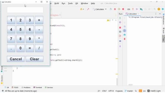Click the purple pin tab icon

click(120, 46)
